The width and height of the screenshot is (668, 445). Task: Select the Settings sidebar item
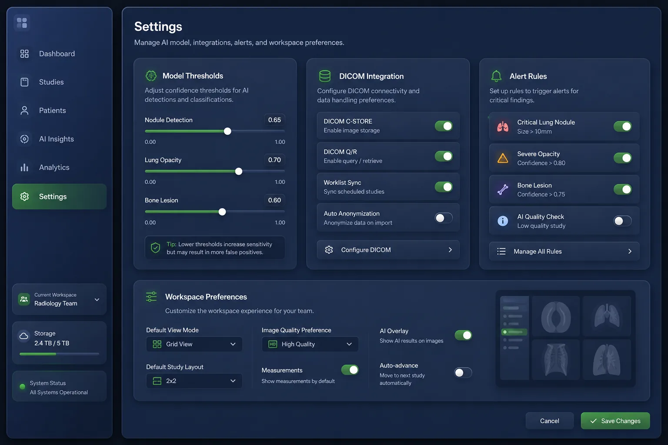(x=60, y=196)
